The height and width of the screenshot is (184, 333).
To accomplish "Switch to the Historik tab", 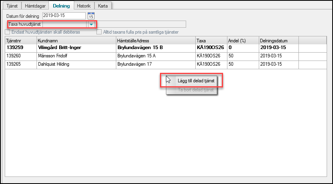I will (84, 6).
